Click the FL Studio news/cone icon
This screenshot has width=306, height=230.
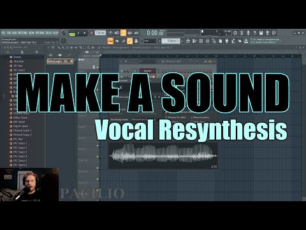pyautogui.click(x=246, y=41)
